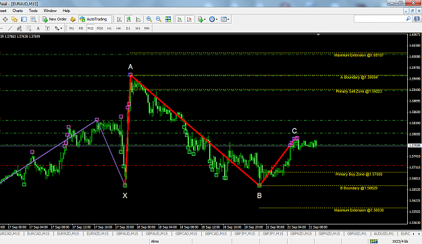Select the equidistant channel tool
422x244 pixels.
19,28
